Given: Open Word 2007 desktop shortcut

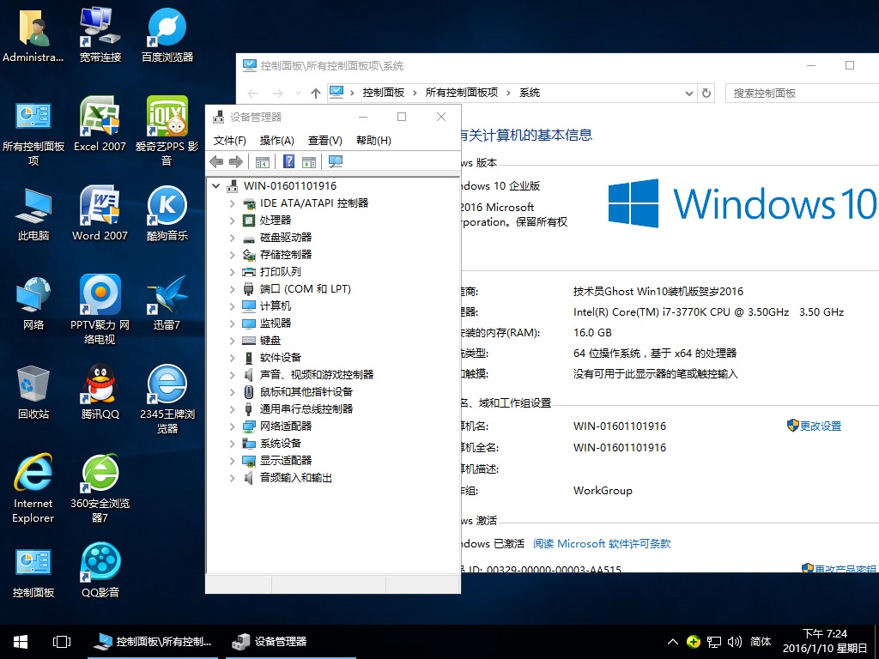Looking at the screenshot, I should coord(100,214).
